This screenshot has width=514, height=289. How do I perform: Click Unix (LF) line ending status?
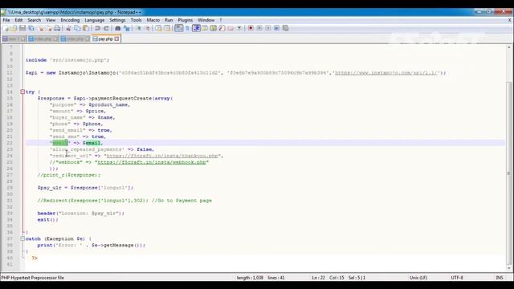tap(418, 278)
